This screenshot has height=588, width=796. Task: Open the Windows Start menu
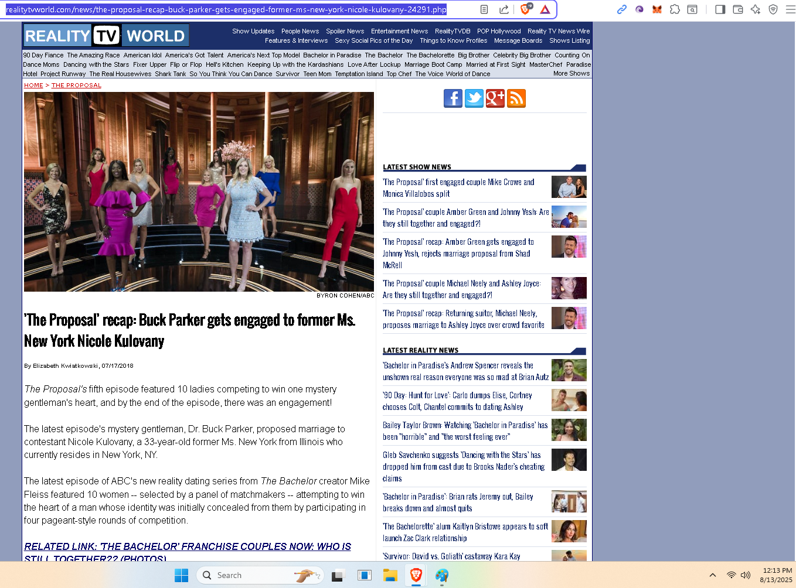click(x=182, y=575)
